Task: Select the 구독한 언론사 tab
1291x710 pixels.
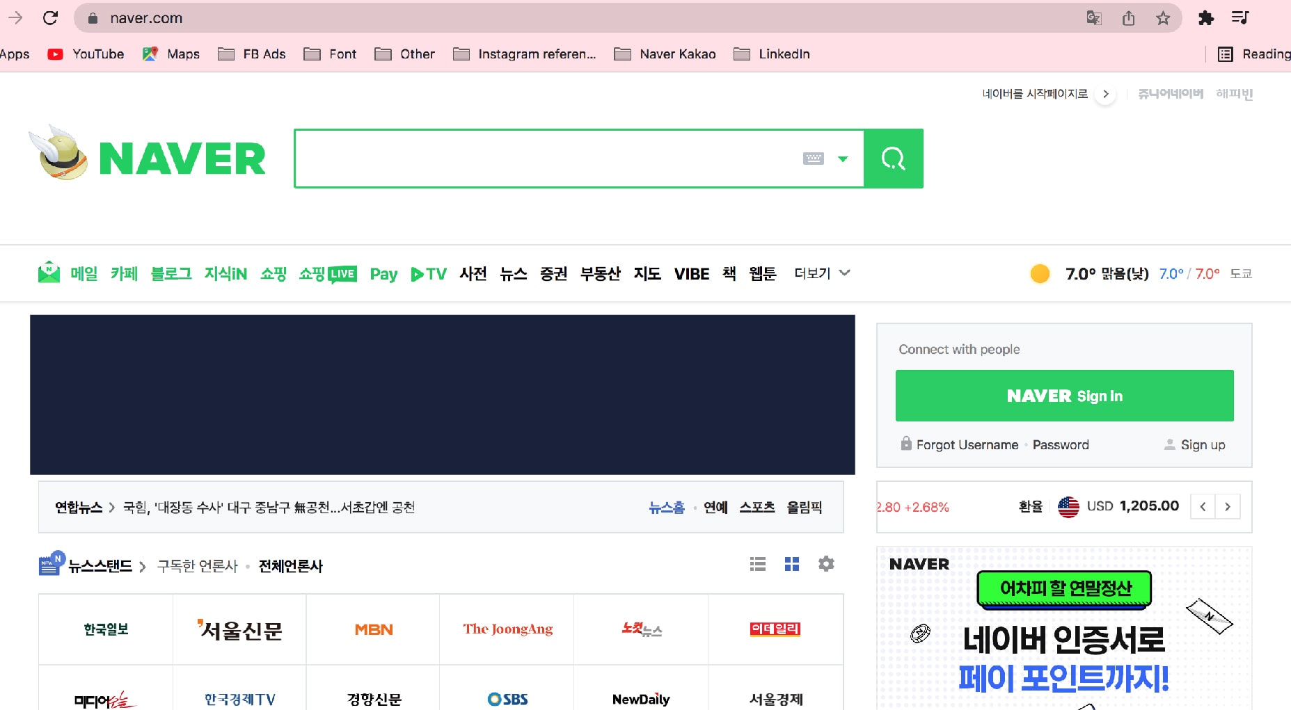Action: (198, 566)
